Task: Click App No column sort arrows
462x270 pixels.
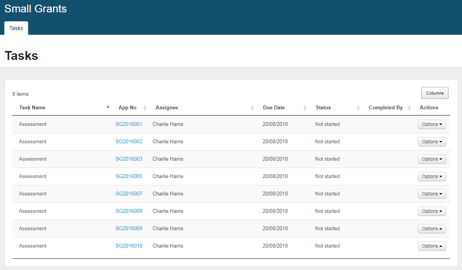Action: (145, 108)
